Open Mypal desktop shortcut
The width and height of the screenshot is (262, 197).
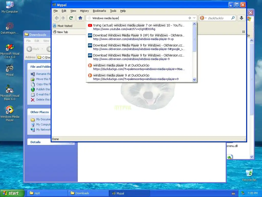click(10, 70)
